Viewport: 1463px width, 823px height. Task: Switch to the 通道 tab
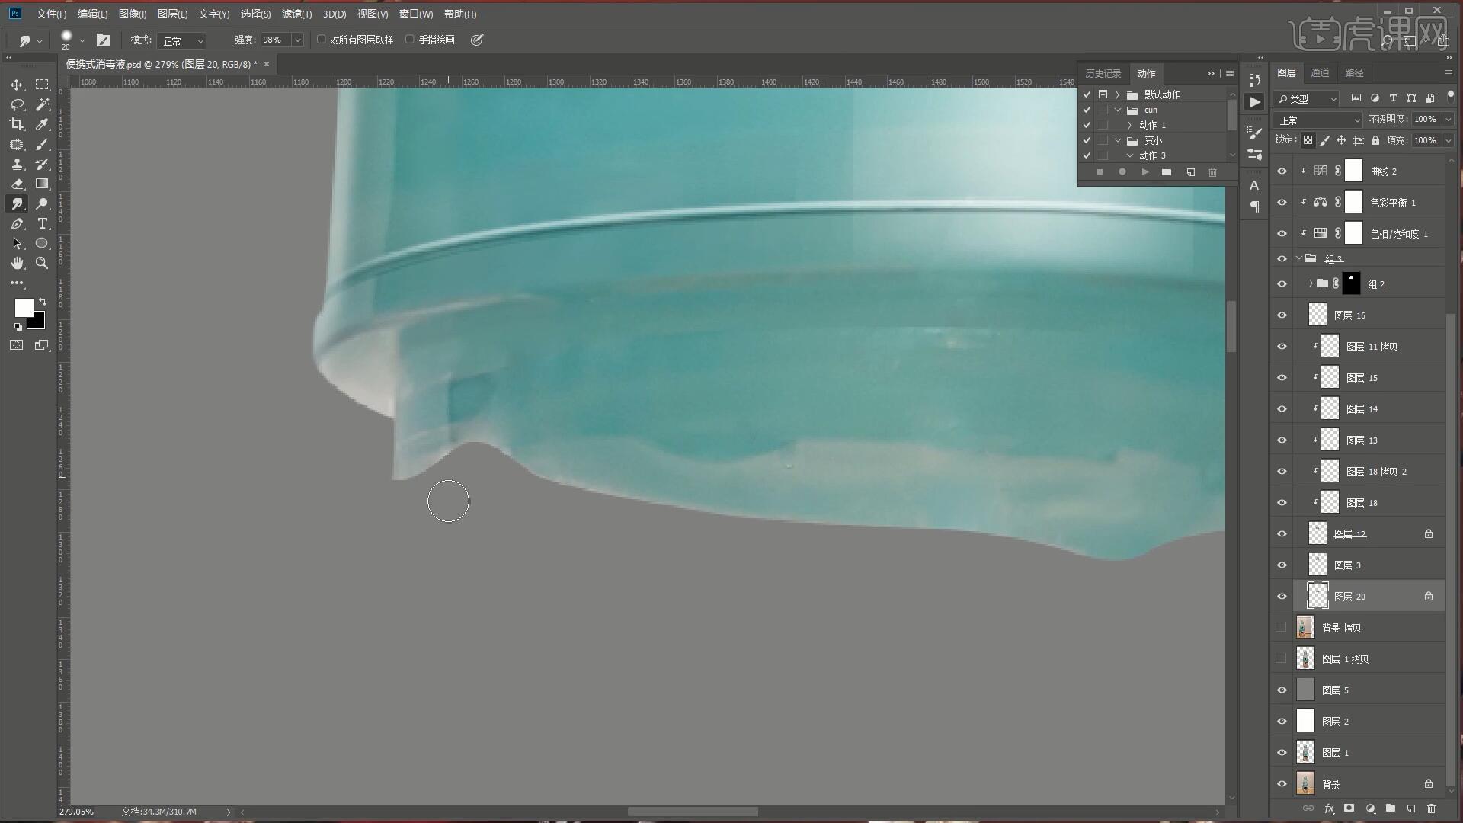[x=1320, y=72]
